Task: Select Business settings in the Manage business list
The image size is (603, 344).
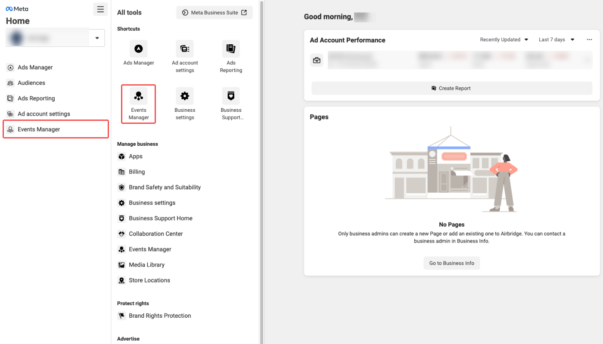Action: pyautogui.click(x=152, y=203)
